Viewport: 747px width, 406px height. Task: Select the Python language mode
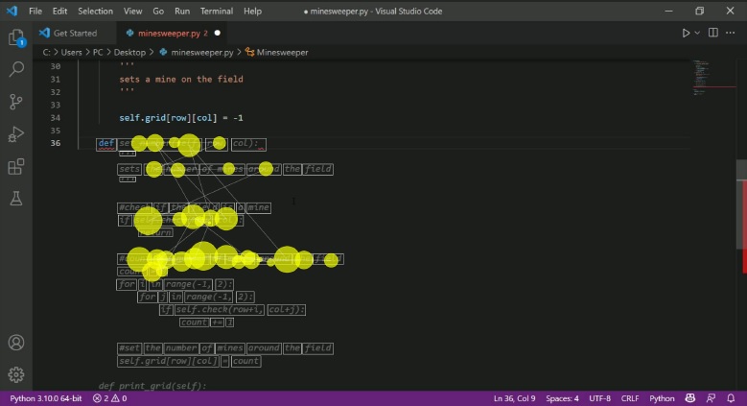click(x=662, y=398)
